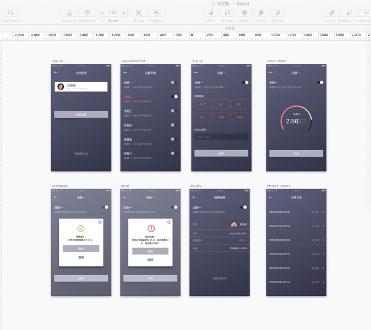Viewport: 371px width, 330px height.
Task: Click the settle button in count down artboard
Action: pos(296,153)
